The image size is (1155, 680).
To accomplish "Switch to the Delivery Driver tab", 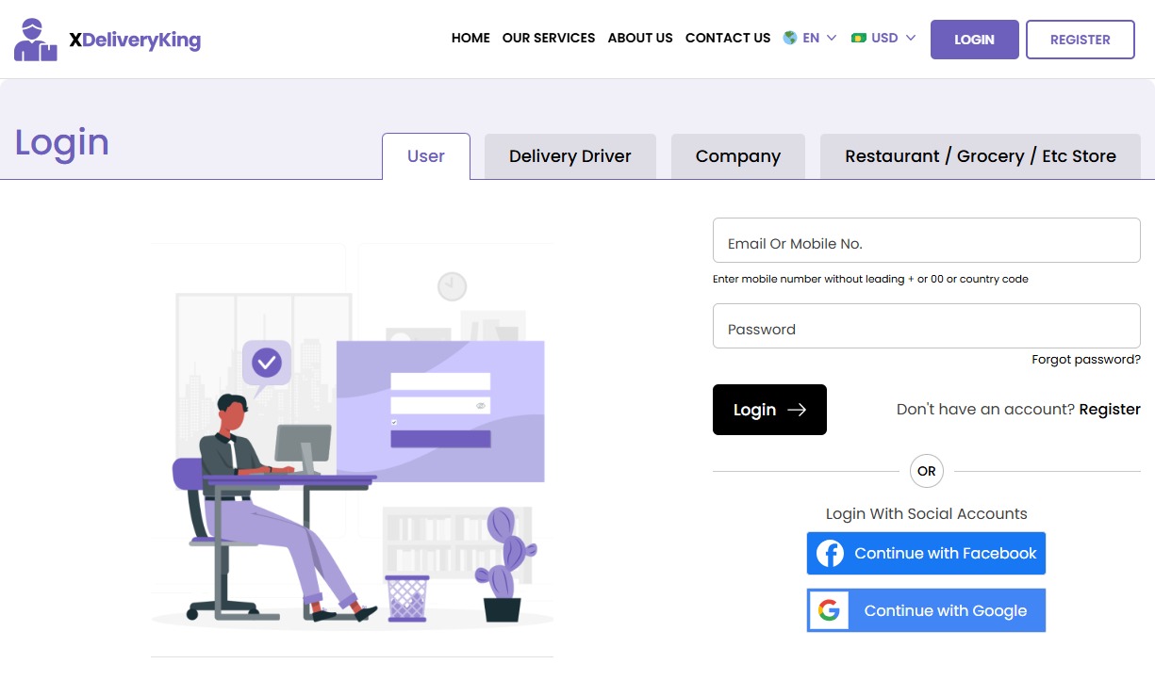I will click(570, 156).
